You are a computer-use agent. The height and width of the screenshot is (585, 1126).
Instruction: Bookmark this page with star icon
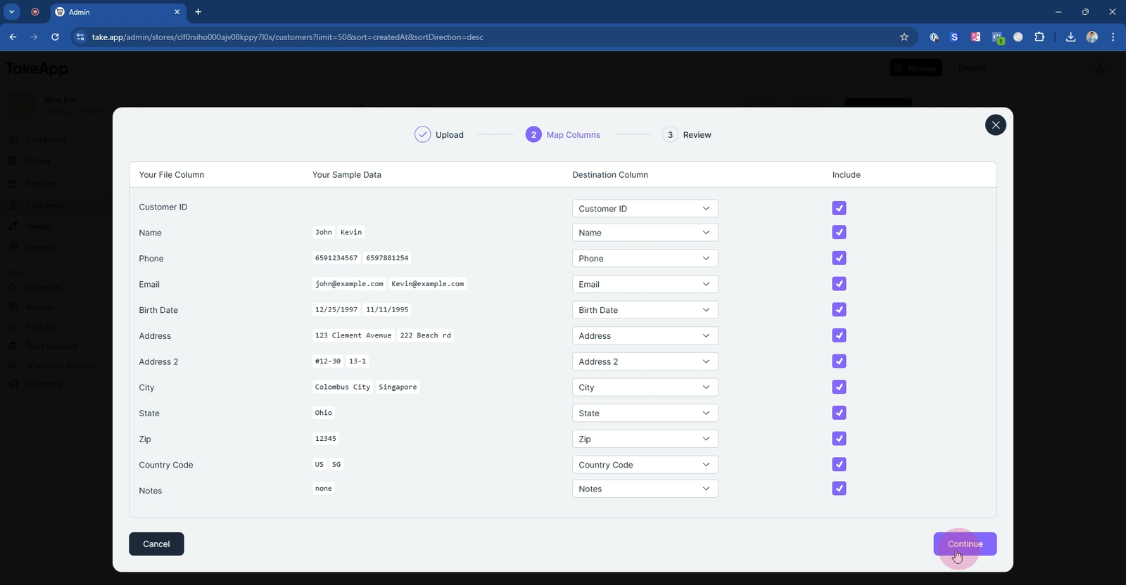tap(904, 37)
